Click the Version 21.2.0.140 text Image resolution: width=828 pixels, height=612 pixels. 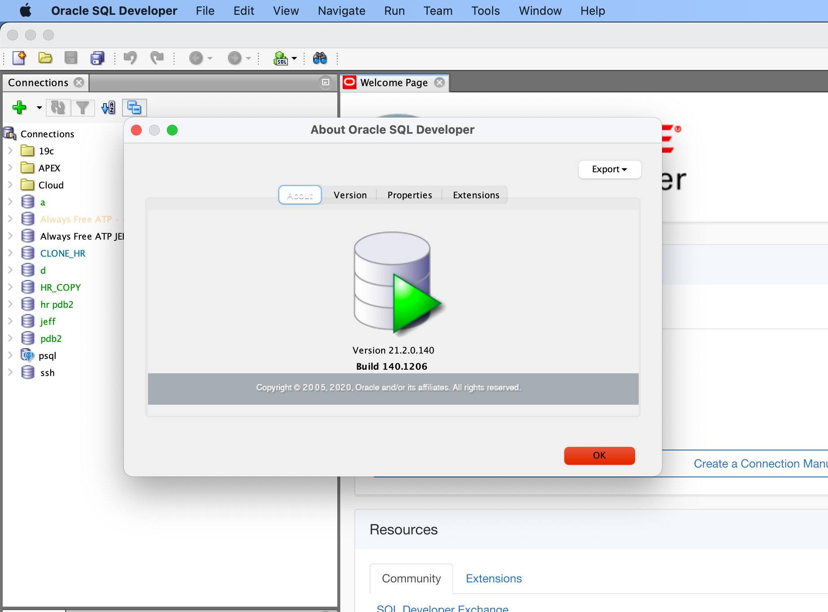click(393, 350)
